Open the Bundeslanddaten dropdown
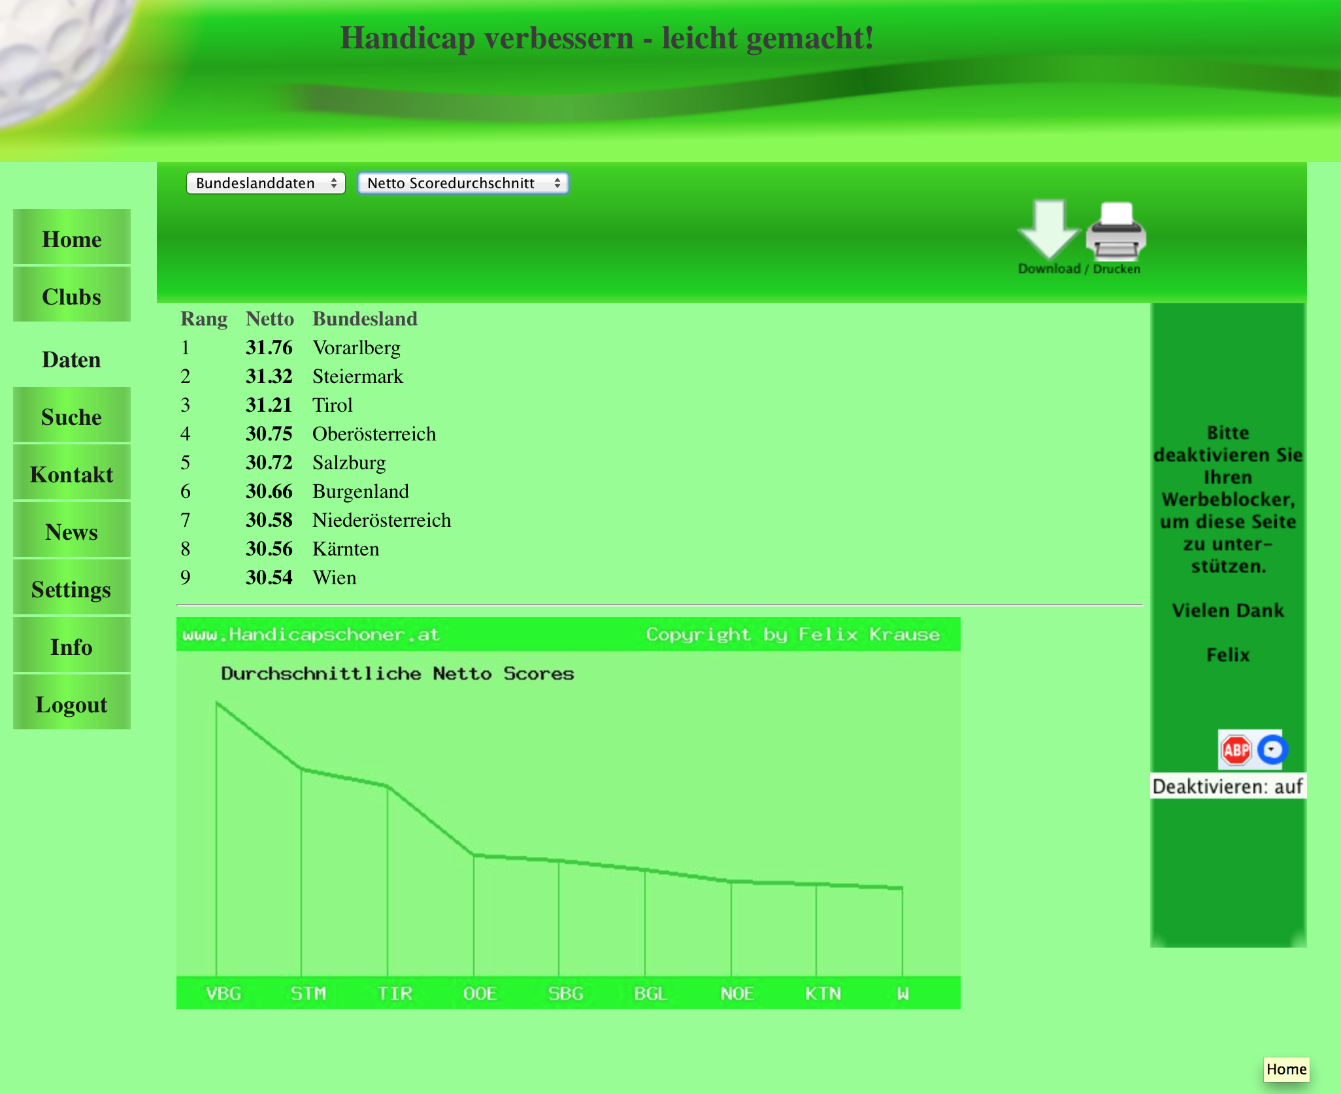Image resolution: width=1341 pixels, height=1094 pixels. tap(265, 183)
